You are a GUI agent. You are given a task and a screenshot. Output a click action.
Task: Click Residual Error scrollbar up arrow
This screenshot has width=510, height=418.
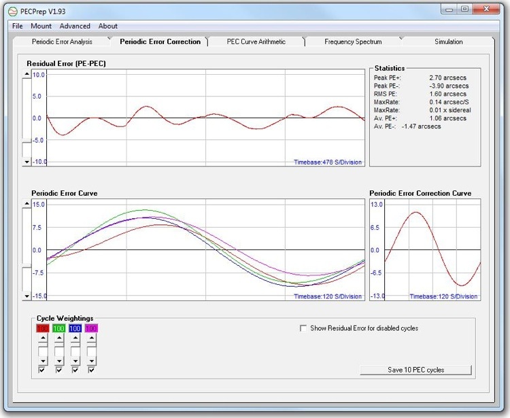point(27,74)
